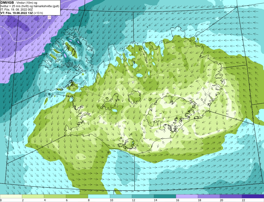The image size is (264, 202).
Task: Click the legend scale value 10
Action: [x=111, y=200]
